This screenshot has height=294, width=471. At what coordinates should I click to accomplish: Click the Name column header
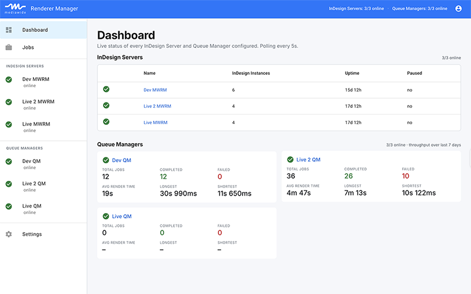[x=150, y=73]
